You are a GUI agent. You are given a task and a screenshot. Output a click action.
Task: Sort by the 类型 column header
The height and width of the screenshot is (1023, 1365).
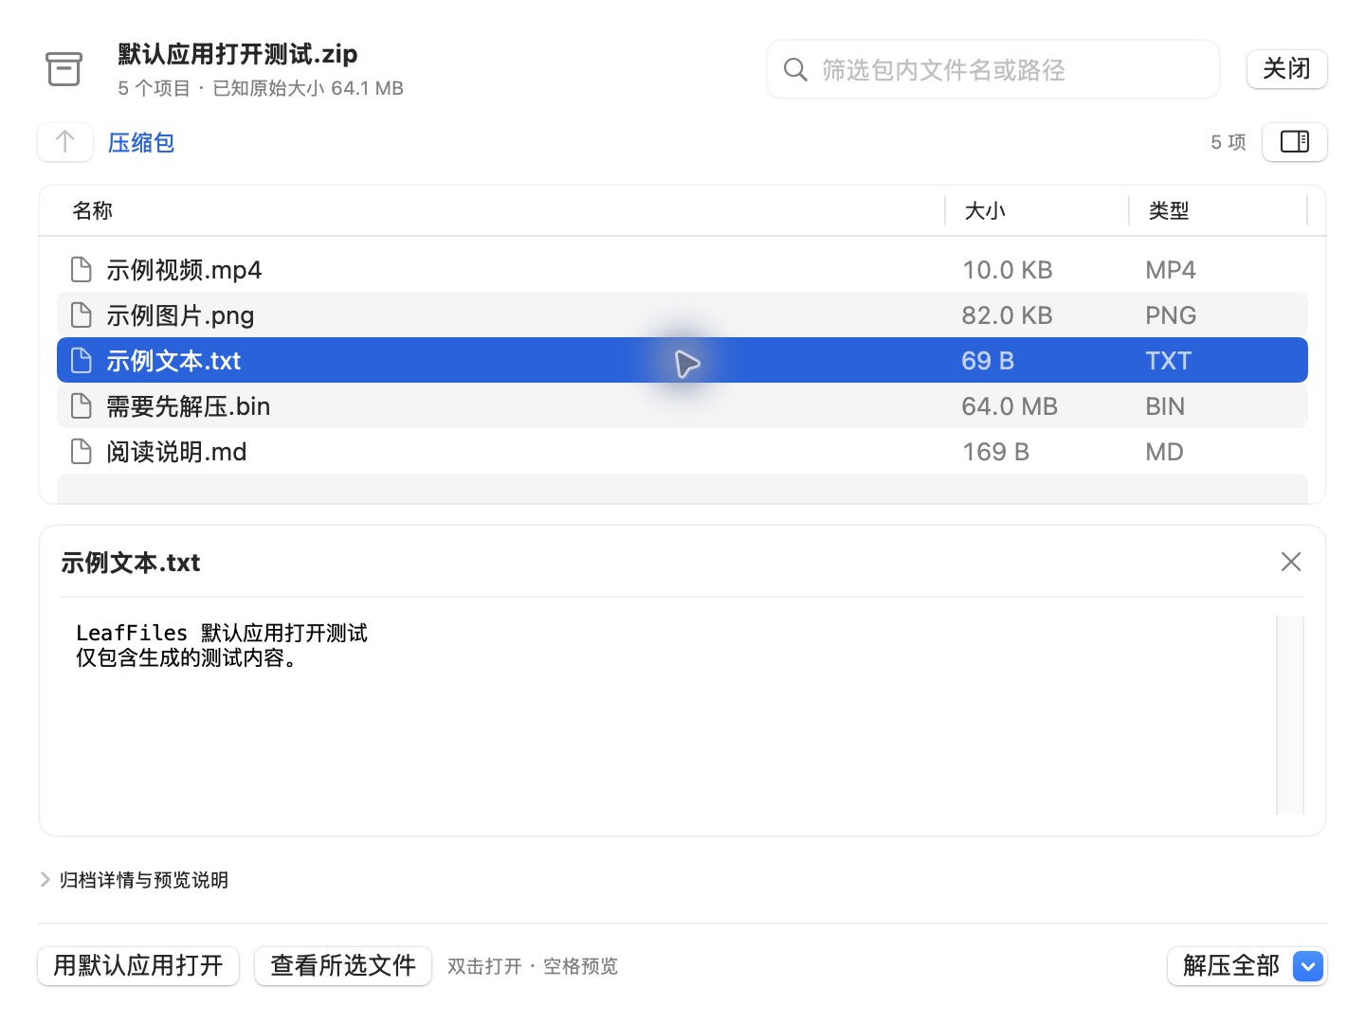[x=1169, y=210]
